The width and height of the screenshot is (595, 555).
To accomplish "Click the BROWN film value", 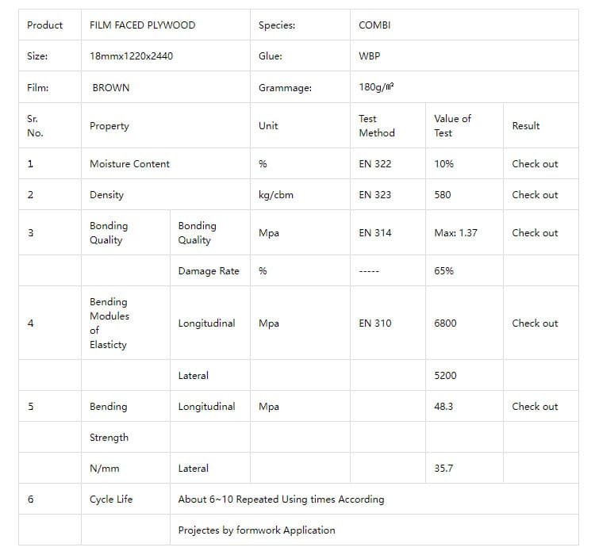I will pyautogui.click(x=111, y=87).
